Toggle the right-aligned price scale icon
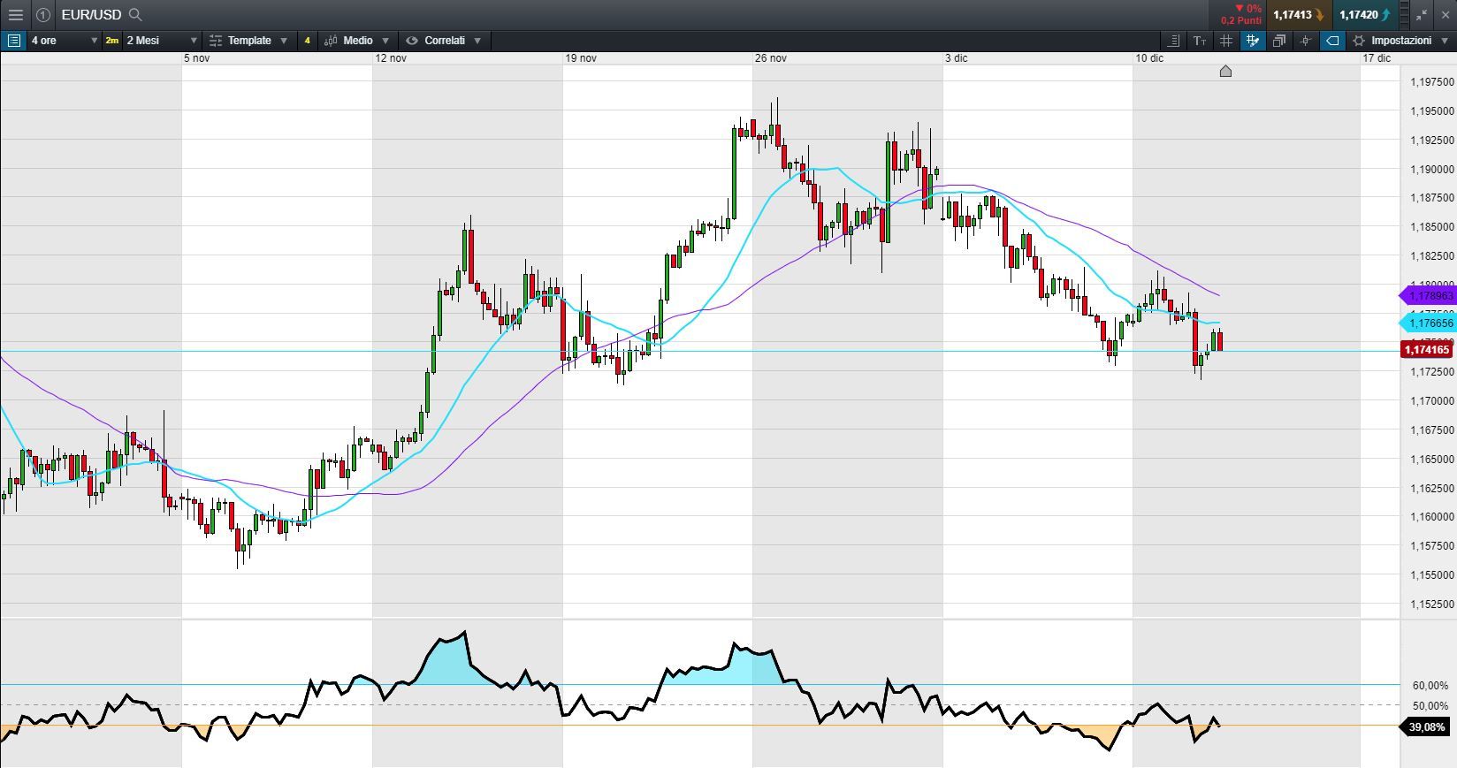The image size is (1457, 768). [x=1173, y=41]
